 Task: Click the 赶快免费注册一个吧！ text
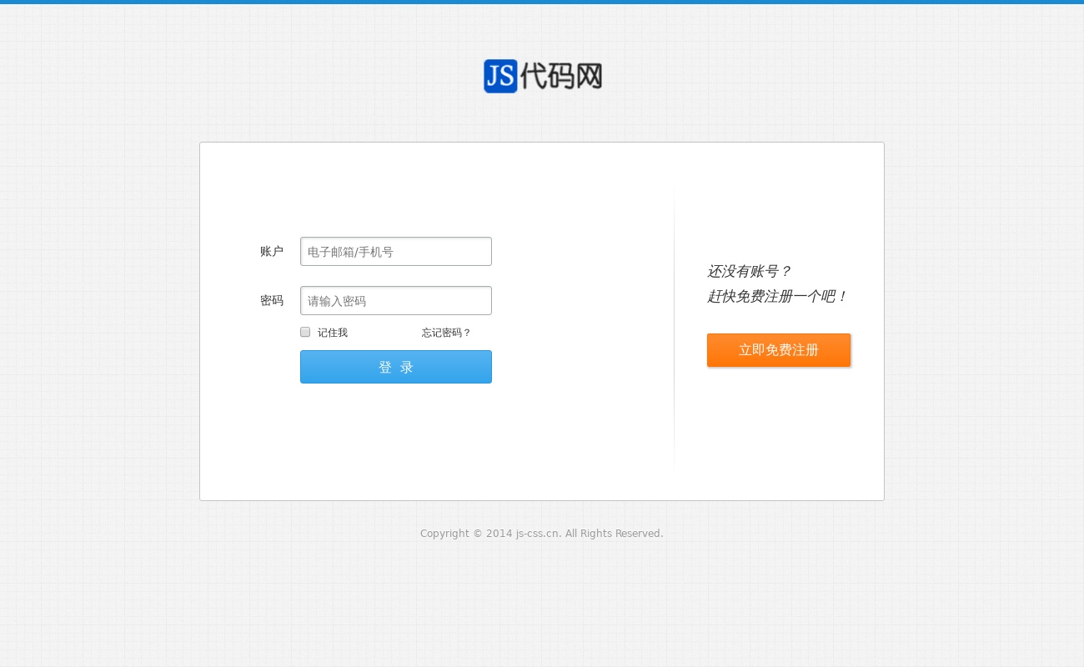coord(777,296)
